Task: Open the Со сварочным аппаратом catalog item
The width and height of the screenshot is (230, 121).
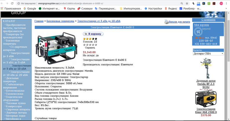Action: click(15, 48)
